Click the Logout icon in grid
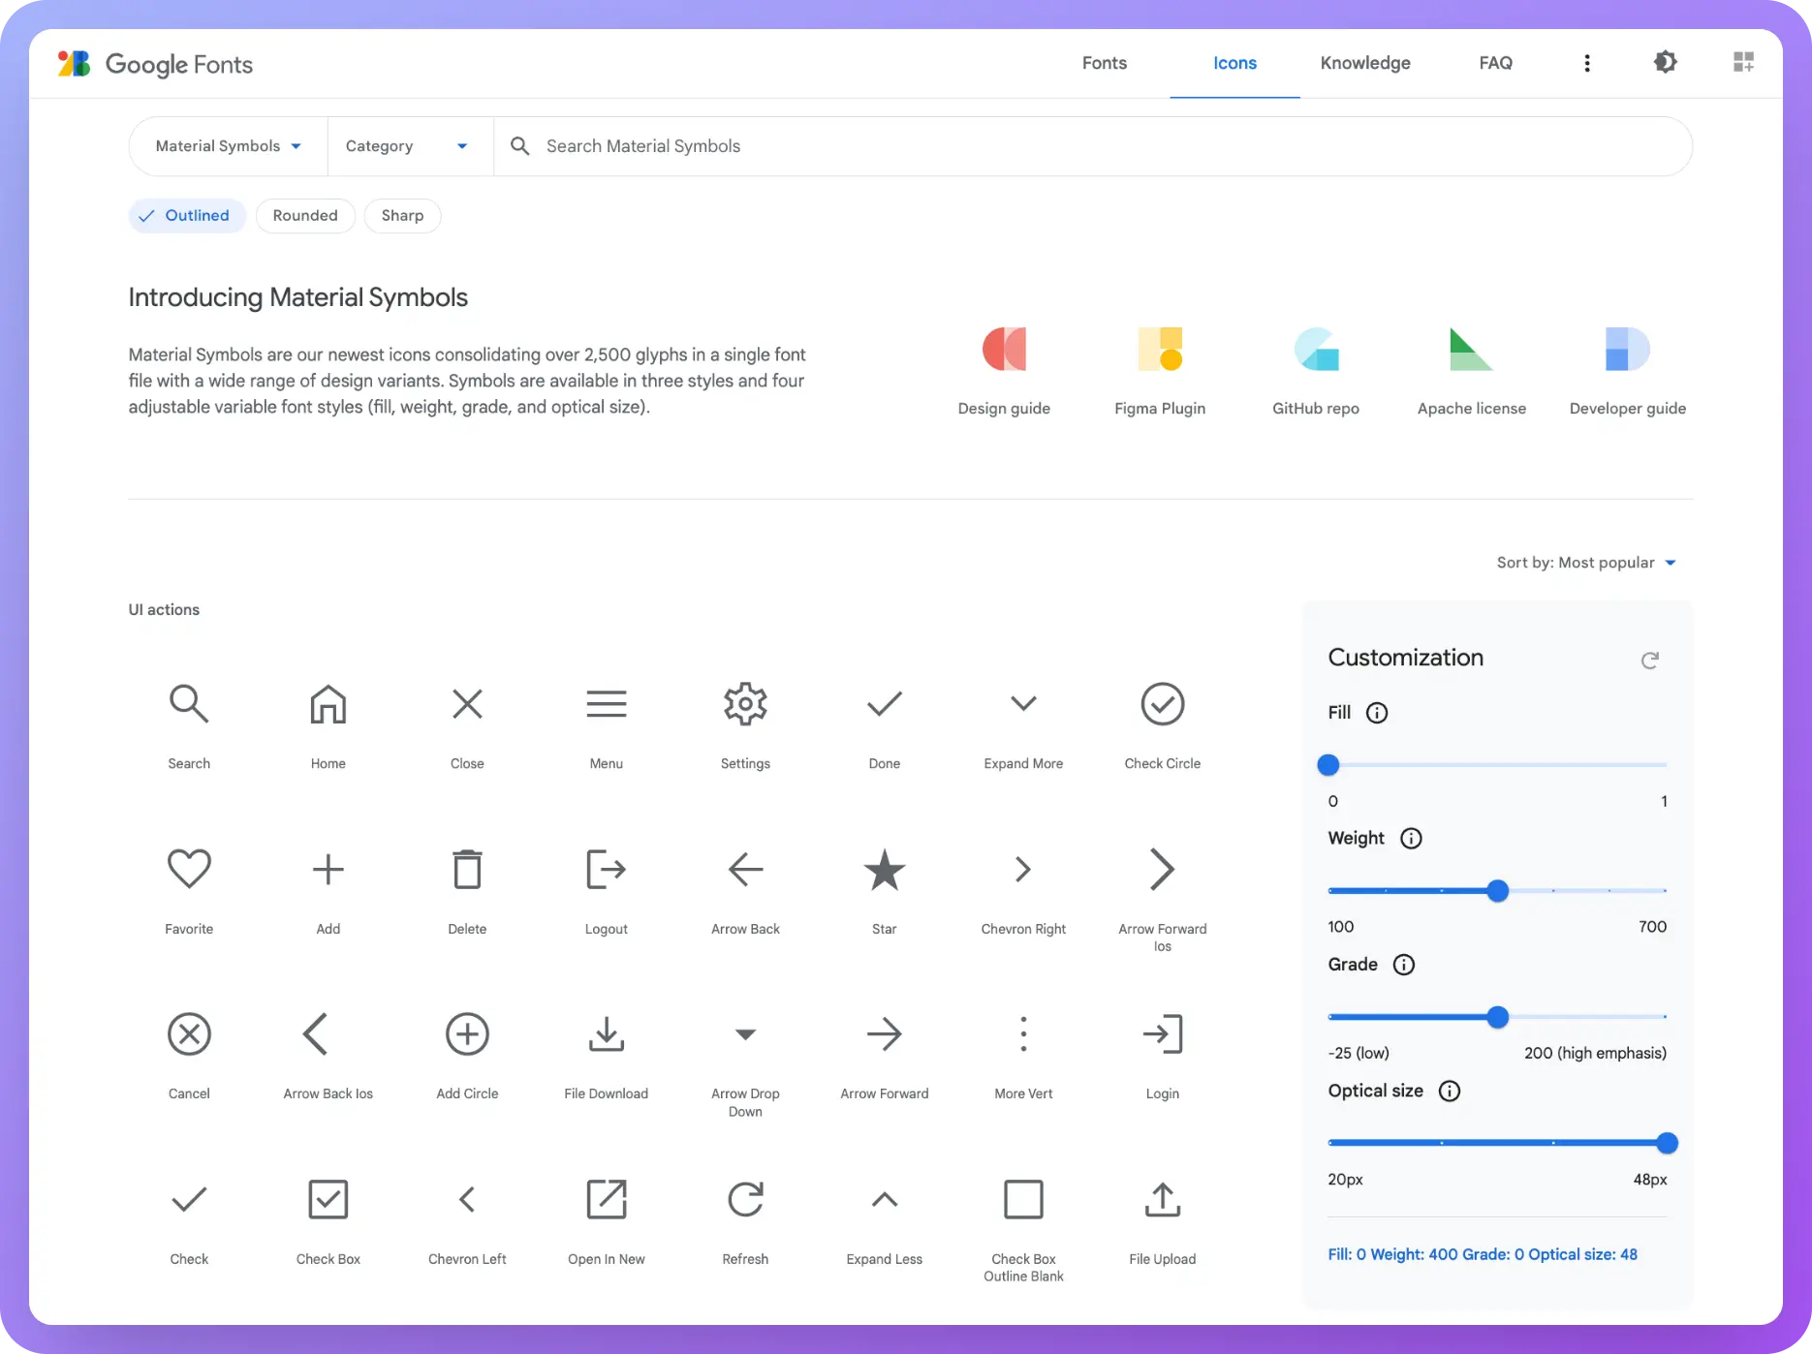The image size is (1812, 1354). point(606,869)
